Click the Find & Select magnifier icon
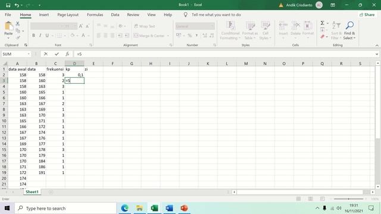The image size is (381, 214). click(x=349, y=25)
